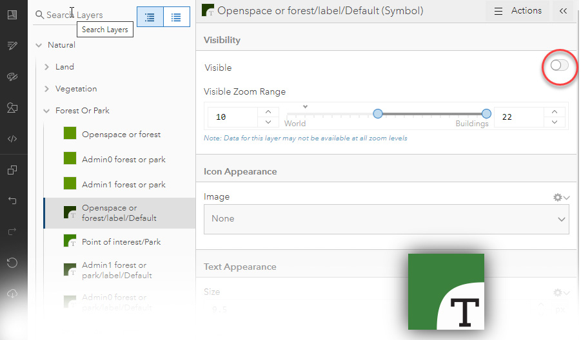Collapse the panel with the double-chevron button
This screenshot has width=581, height=340.
563,11
